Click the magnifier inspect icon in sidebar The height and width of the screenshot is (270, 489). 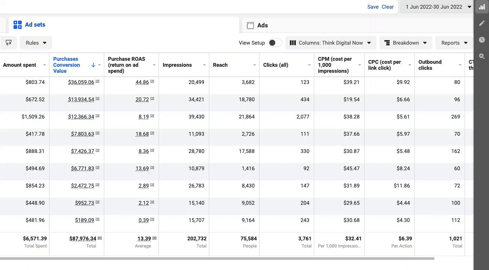pos(482,56)
